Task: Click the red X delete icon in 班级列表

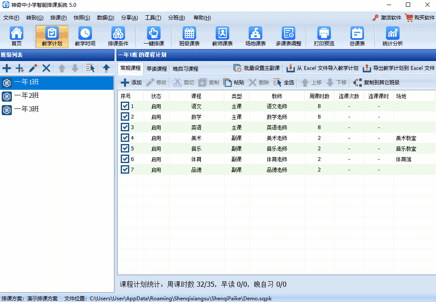Action: point(46,68)
